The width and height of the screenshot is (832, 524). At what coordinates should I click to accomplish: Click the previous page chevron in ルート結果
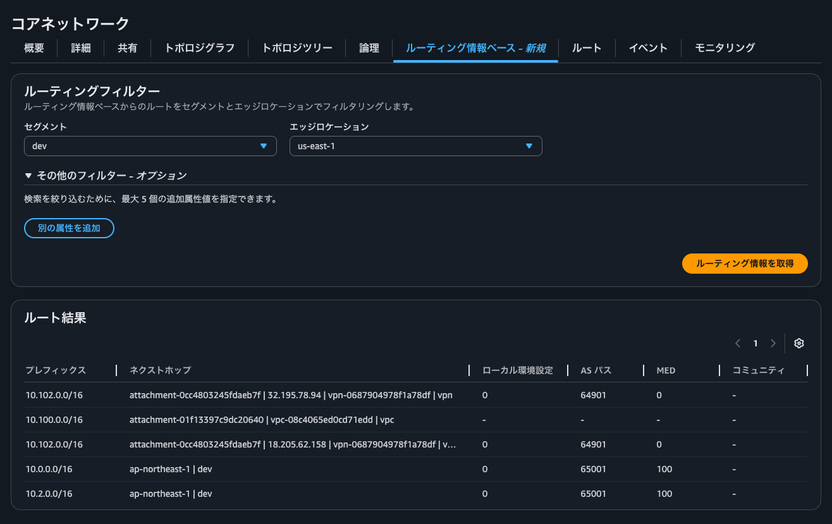(737, 343)
